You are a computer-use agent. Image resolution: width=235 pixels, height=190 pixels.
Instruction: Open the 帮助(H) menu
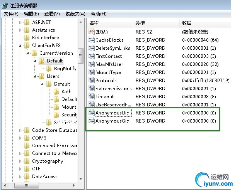(x=99, y=14)
